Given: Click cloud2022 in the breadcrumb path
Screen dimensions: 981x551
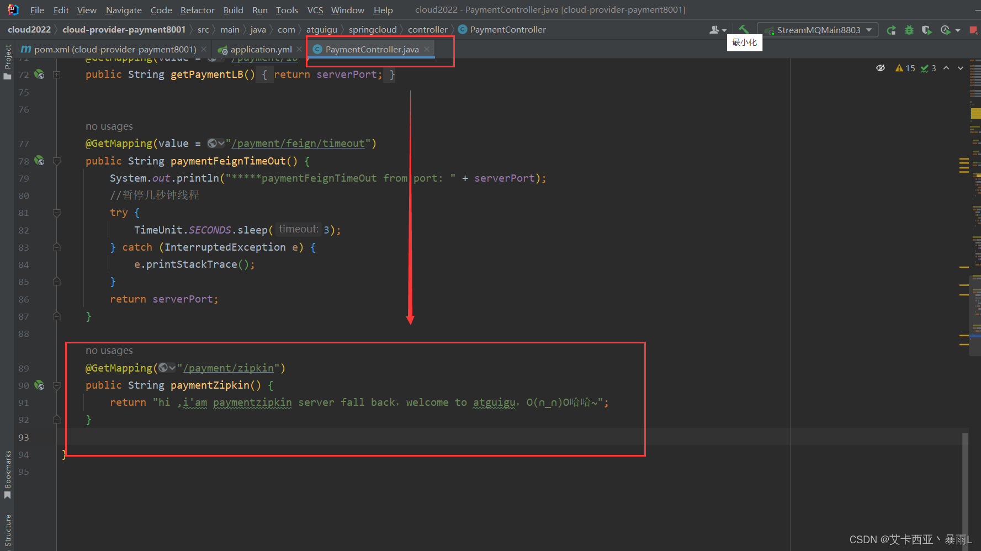Looking at the screenshot, I should pyautogui.click(x=29, y=29).
